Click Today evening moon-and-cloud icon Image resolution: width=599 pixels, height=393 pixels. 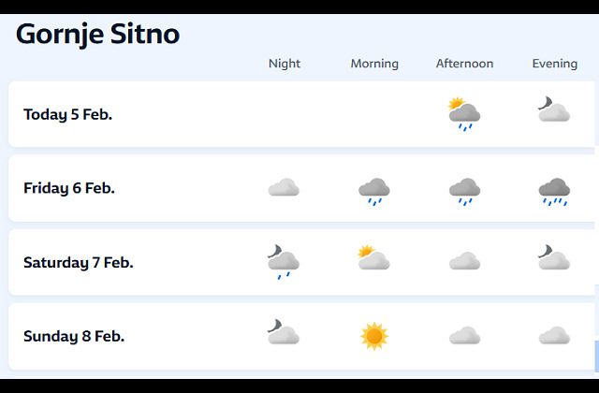coord(554,111)
